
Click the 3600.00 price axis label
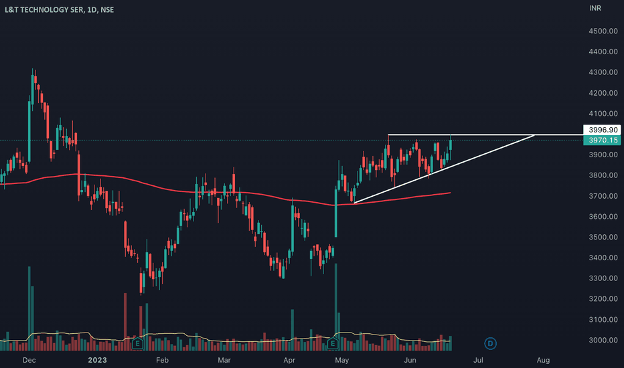[x=603, y=216]
